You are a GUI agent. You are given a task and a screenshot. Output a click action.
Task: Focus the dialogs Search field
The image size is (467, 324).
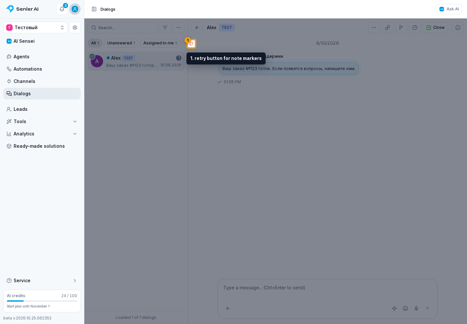122,28
